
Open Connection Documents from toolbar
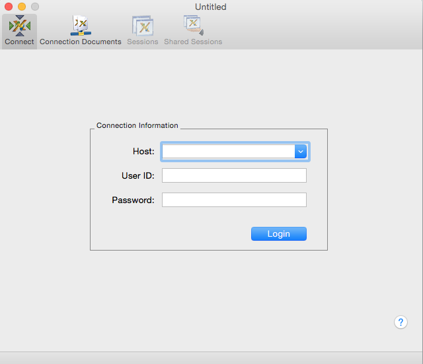(81, 31)
